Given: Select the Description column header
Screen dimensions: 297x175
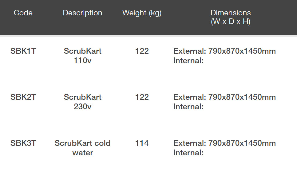Looking at the screenshot, I should tap(82, 13).
